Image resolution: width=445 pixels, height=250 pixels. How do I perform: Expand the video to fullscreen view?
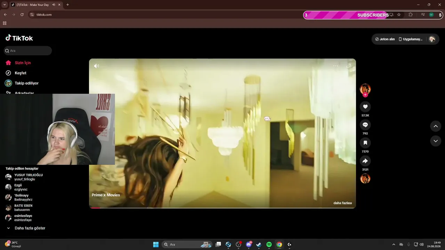coord(349,66)
